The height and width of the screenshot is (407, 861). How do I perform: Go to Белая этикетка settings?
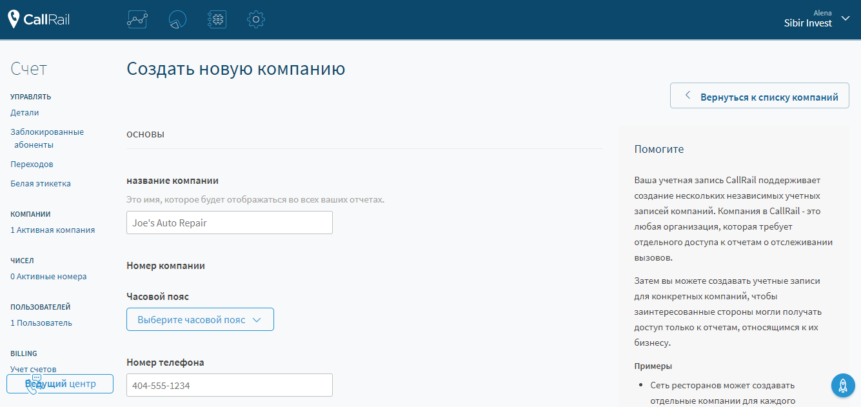tap(39, 183)
